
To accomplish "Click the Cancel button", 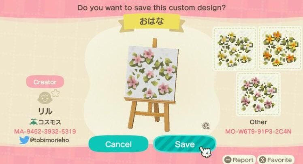I will tap(118, 144).
